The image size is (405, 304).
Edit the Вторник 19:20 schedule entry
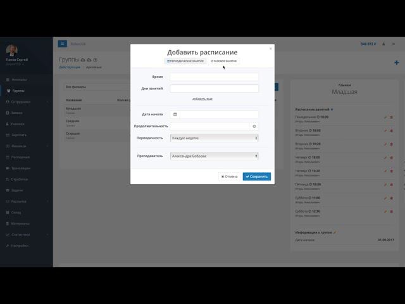[x=385, y=144]
